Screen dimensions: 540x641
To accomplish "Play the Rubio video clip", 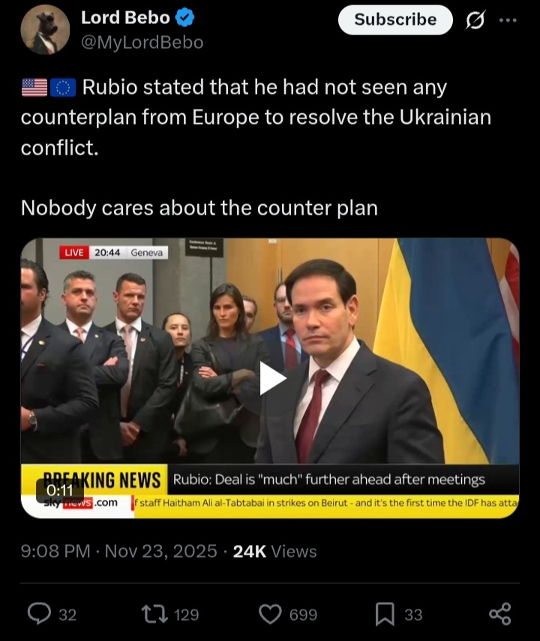I will coord(272,378).
